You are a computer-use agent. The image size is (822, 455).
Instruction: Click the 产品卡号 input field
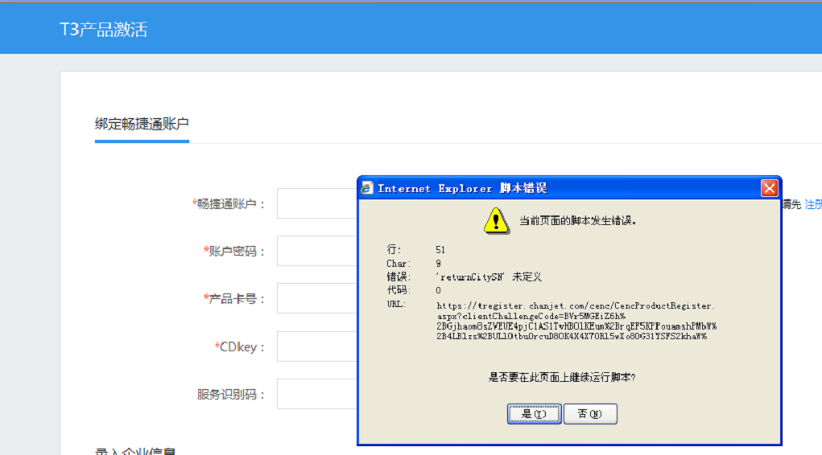[x=317, y=298]
